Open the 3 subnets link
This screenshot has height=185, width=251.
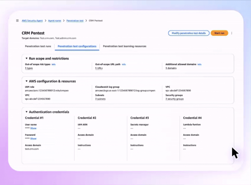100,99
